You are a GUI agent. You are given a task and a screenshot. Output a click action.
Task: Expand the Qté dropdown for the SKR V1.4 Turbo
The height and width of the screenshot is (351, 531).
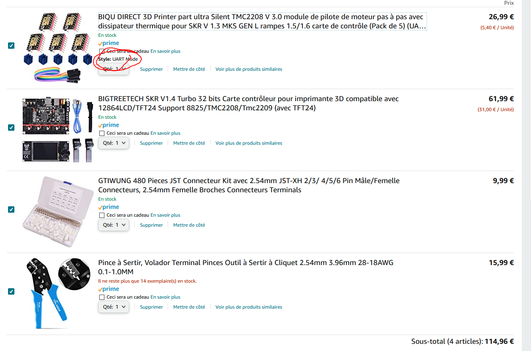(114, 143)
